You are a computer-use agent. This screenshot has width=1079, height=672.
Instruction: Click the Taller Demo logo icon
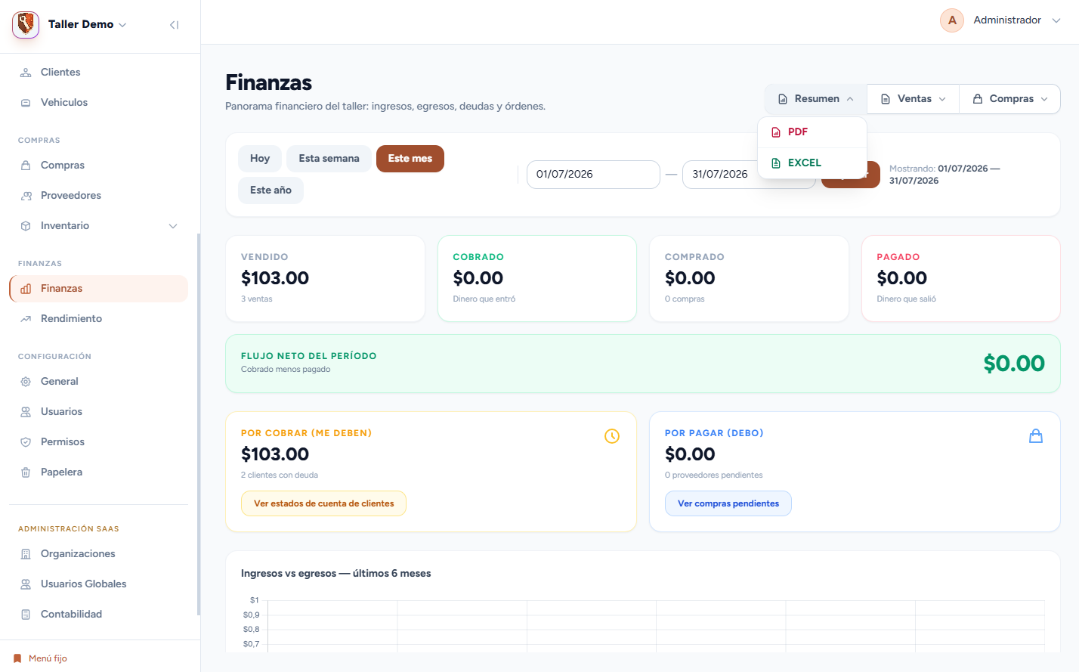coord(26,24)
